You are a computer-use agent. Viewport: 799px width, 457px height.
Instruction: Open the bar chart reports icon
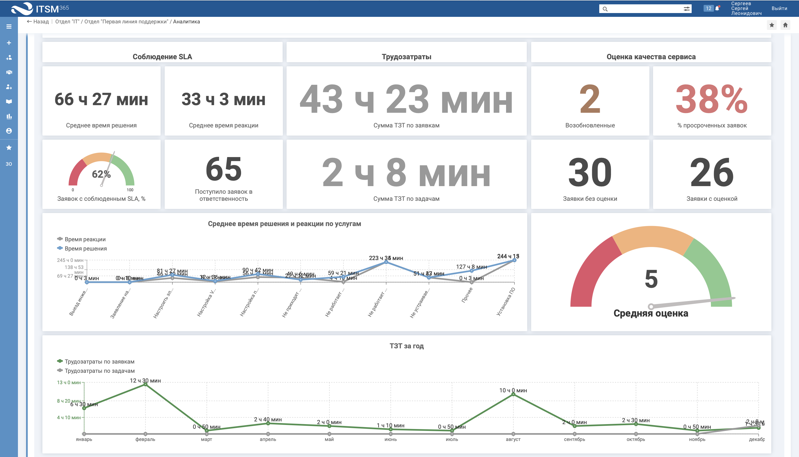coord(9,117)
